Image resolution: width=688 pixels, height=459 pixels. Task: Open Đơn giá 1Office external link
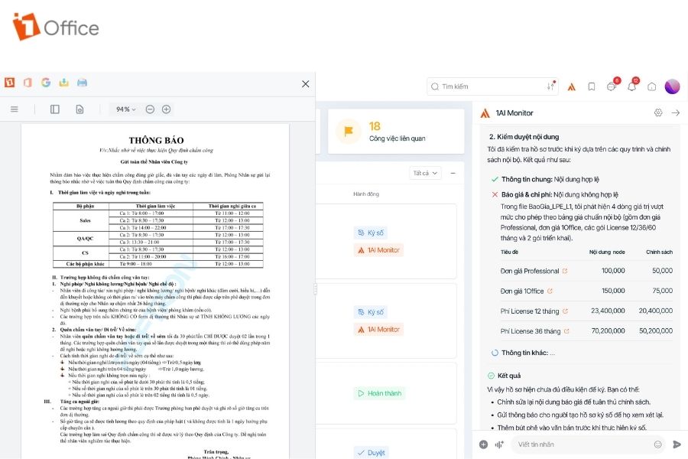pyautogui.click(x=550, y=291)
